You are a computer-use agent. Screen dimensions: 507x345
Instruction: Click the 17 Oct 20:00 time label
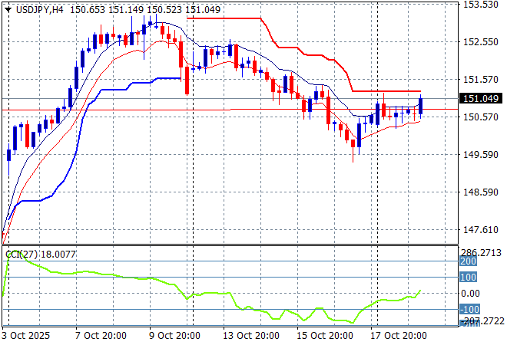[399, 336]
